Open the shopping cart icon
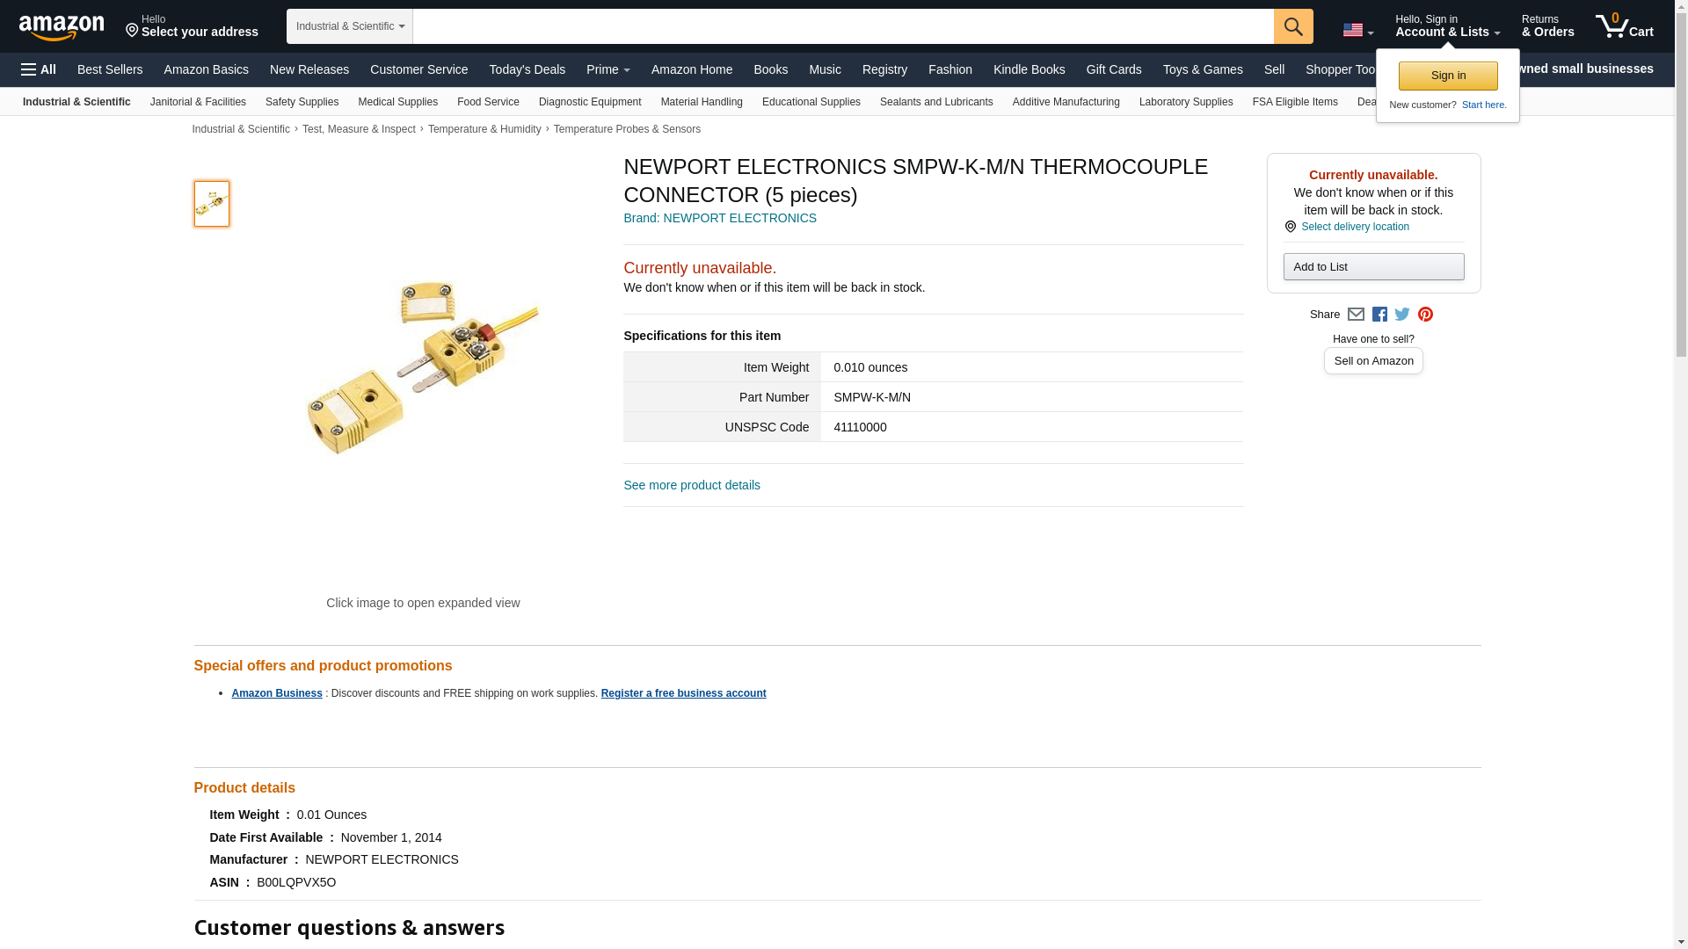The width and height of the screenshot is (1688, 949). pos(1625,26)
